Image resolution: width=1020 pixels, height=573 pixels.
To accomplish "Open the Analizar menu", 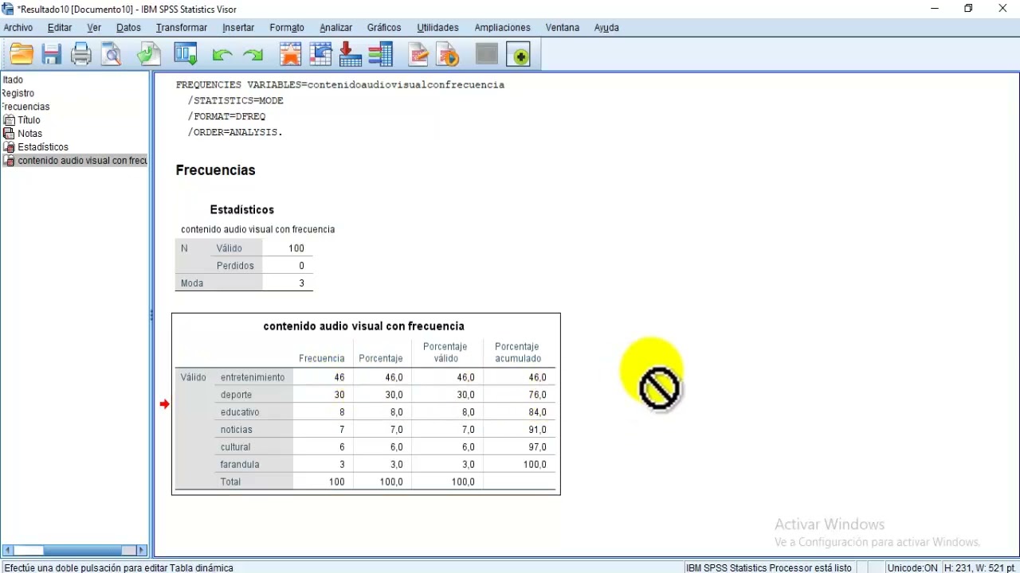I will coord(336,27).
